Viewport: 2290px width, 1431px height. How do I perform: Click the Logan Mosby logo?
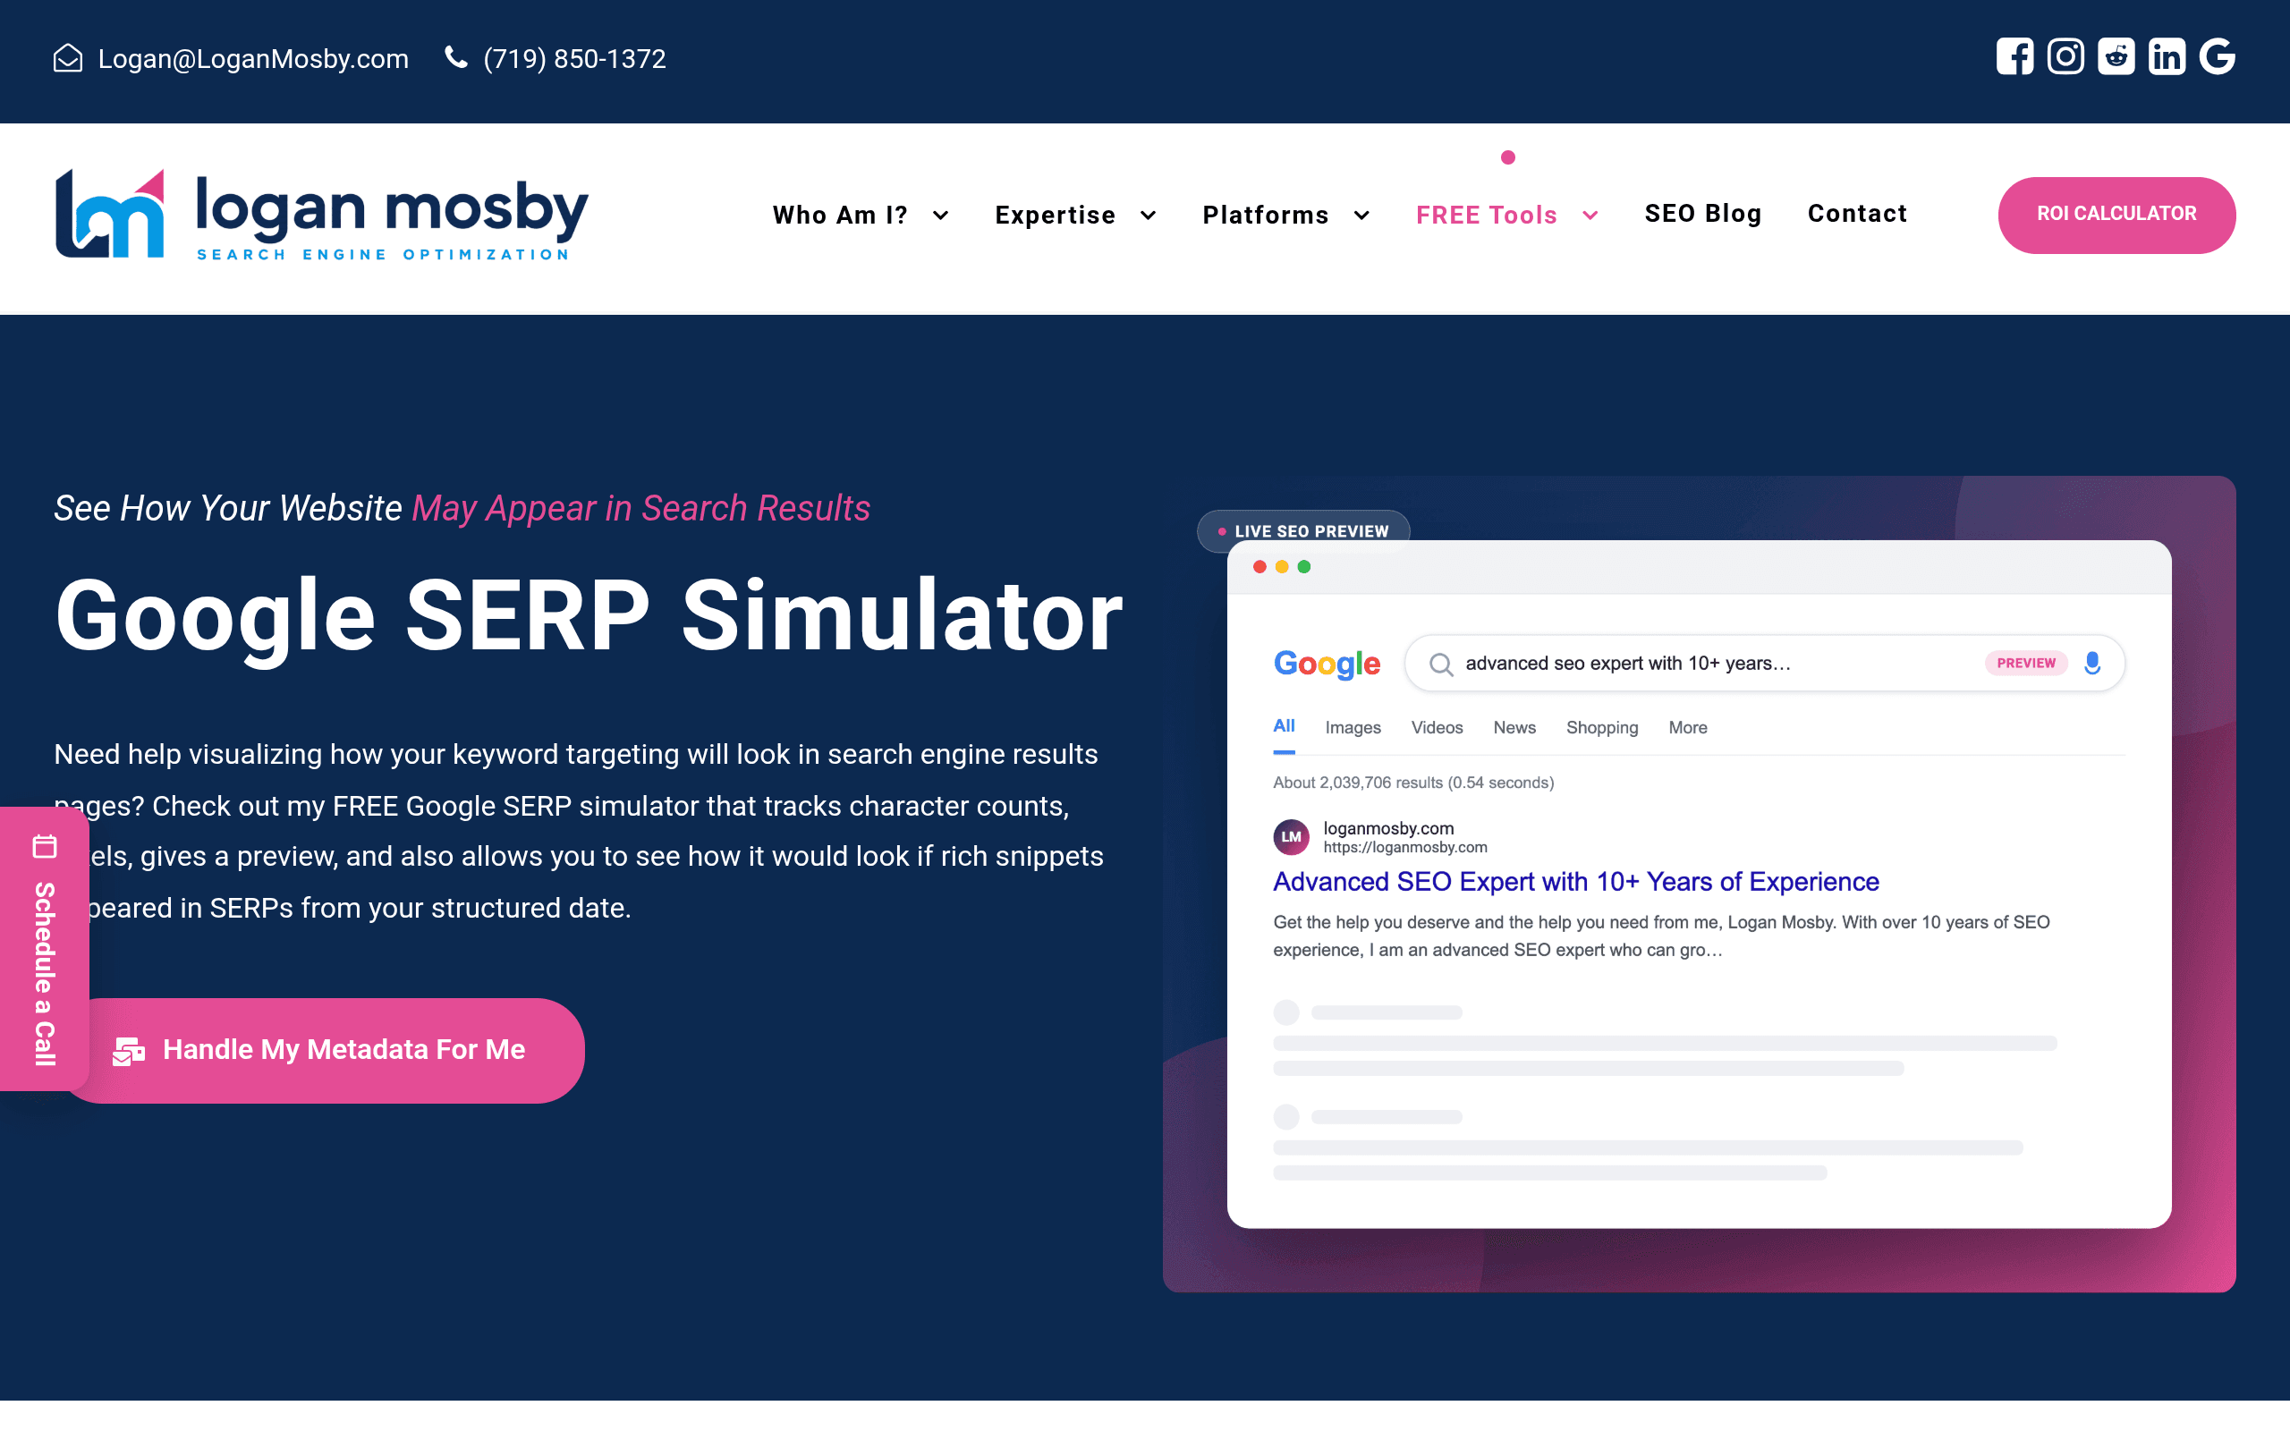(321, 215)
